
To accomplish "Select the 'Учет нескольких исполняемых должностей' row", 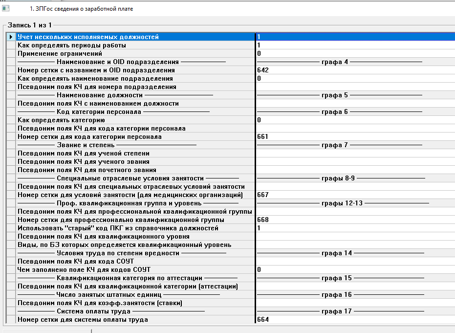I will (x=88, y=37).
